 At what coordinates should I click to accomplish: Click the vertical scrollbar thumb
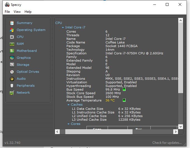pyautogui.click(x=181, y=58)
